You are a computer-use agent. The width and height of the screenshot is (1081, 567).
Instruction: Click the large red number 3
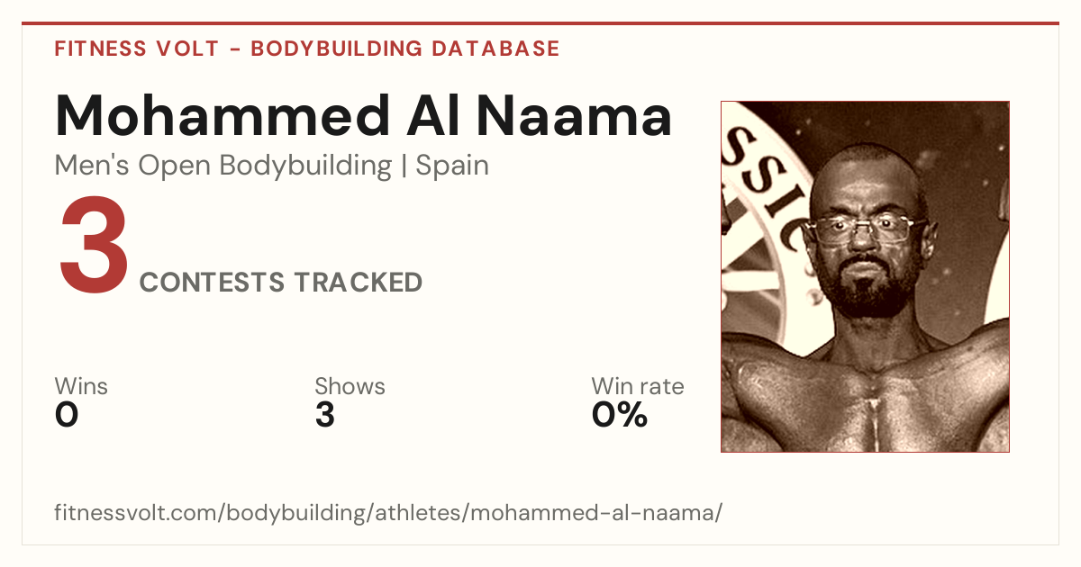(94, 247)
